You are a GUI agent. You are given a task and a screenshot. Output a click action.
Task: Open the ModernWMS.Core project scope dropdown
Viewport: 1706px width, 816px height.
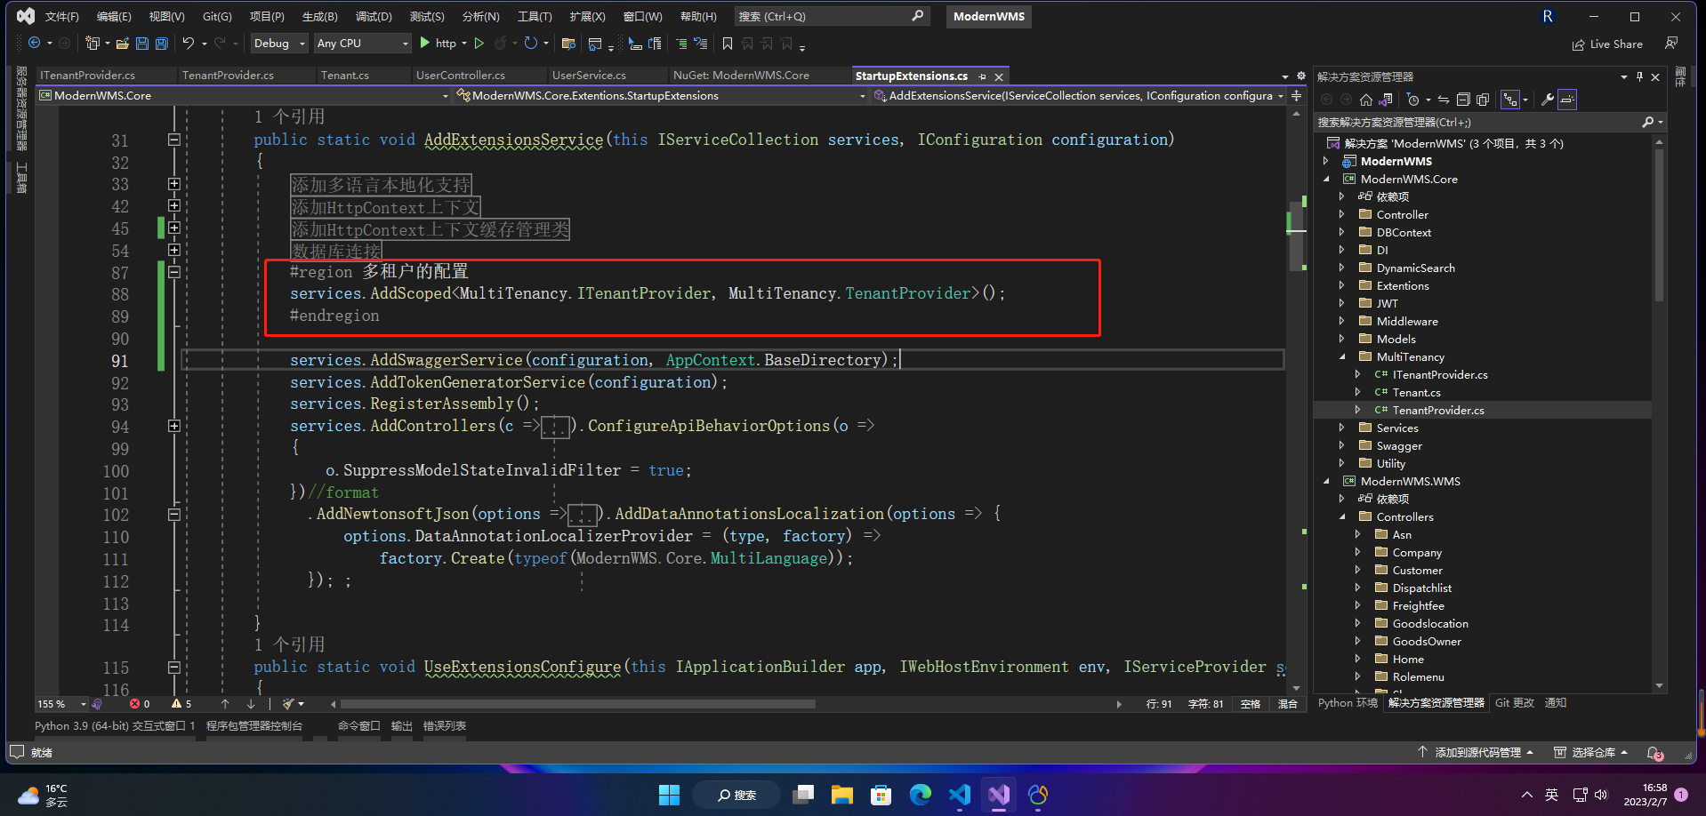click(244, 95)
